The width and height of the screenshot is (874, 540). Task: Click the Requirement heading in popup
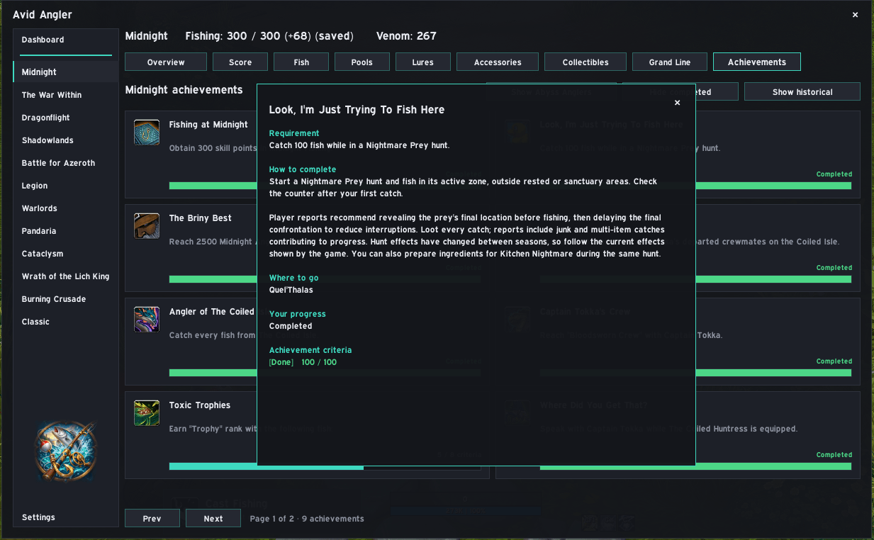coord(294,133)
